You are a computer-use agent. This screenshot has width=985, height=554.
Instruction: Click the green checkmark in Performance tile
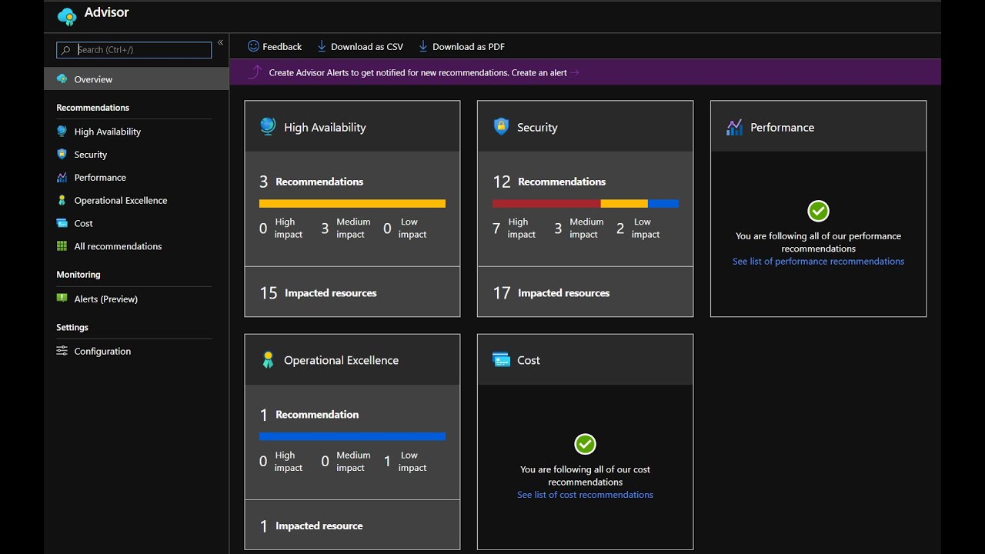click(x=818, y=211)
